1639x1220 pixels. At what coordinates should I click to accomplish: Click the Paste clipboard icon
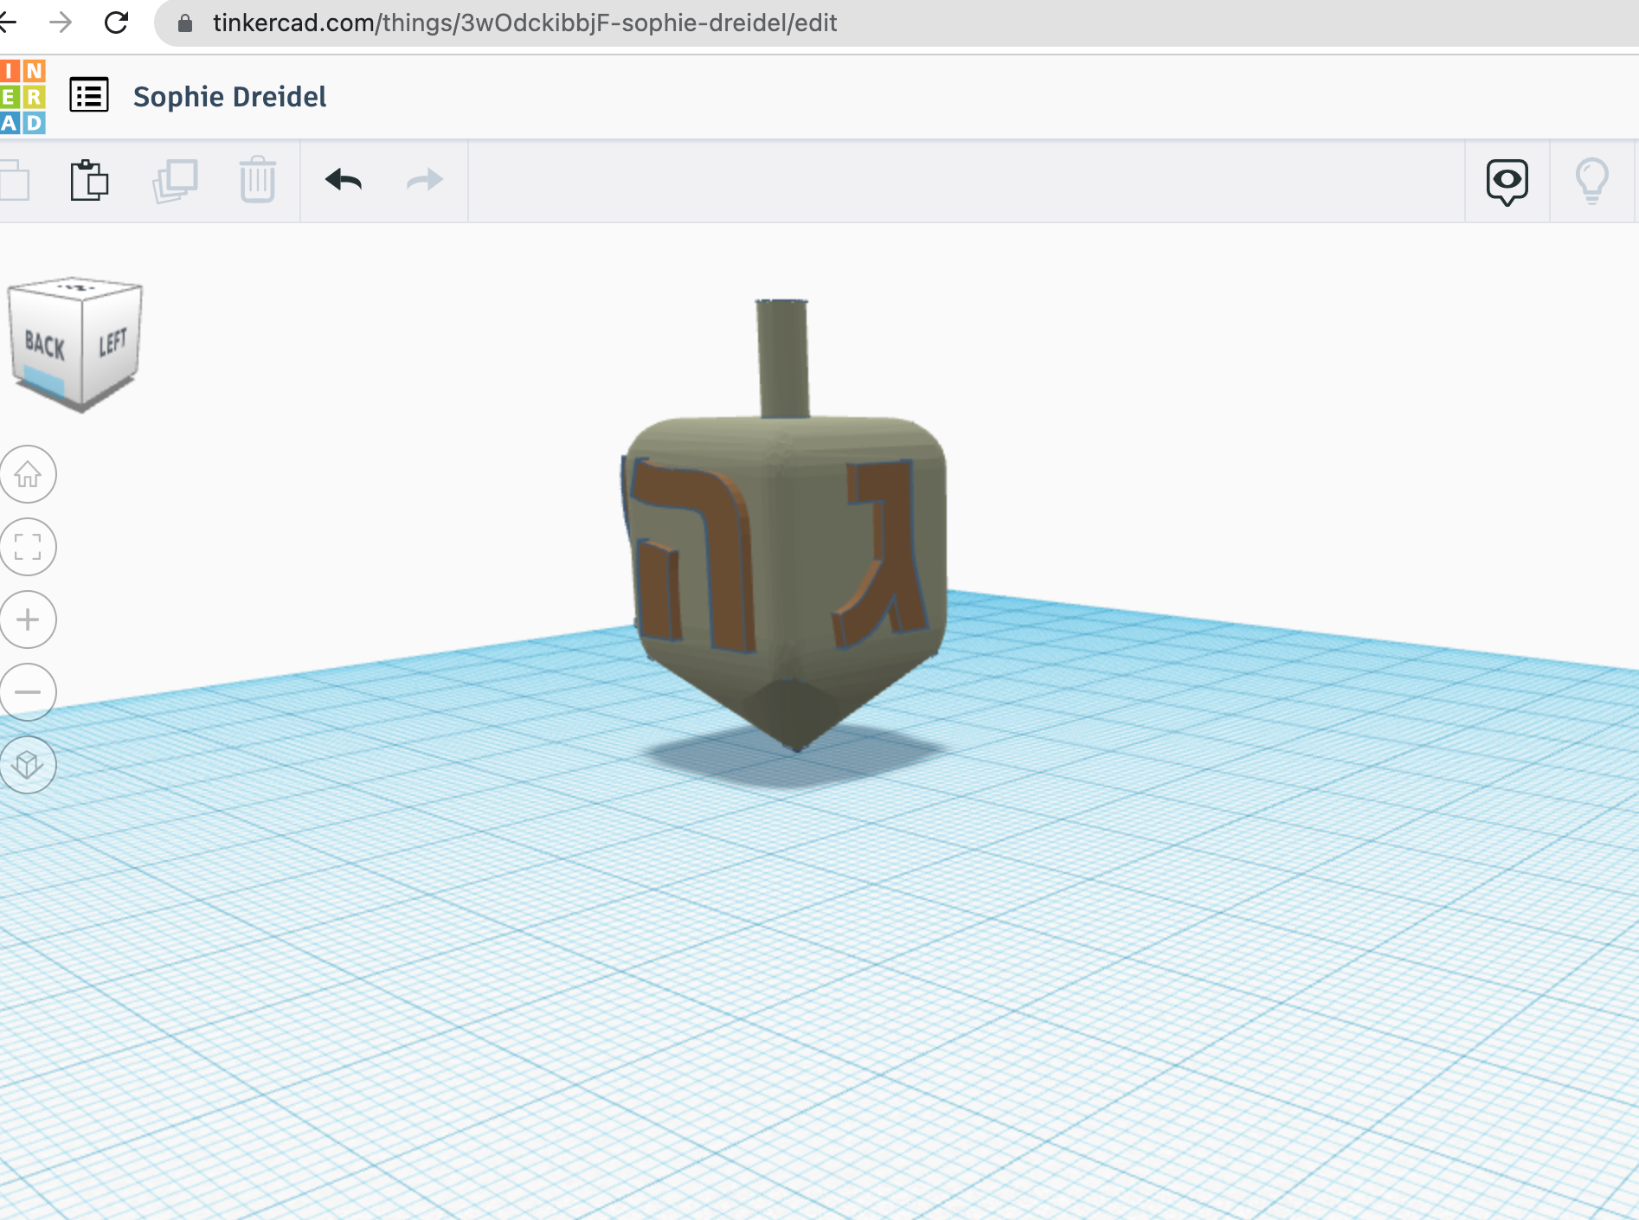(89, 180)
